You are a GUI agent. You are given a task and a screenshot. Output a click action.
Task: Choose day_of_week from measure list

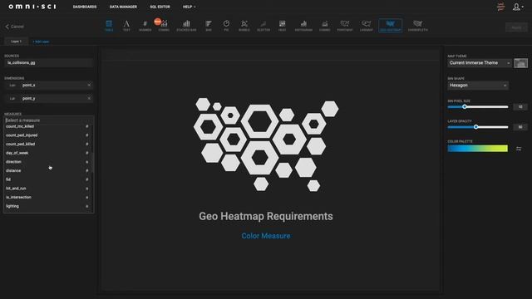pyautogui.click(x=47, y=153)
